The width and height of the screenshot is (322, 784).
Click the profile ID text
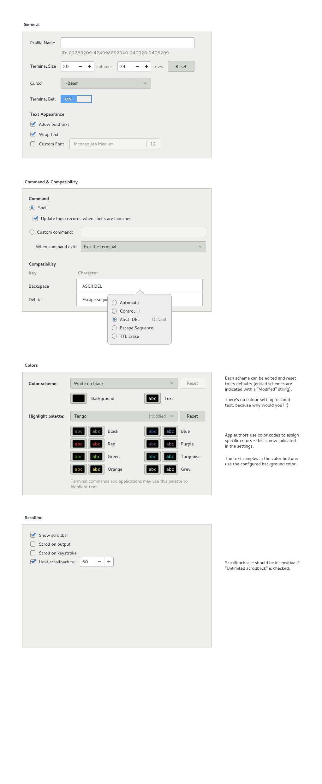point(115,53)
